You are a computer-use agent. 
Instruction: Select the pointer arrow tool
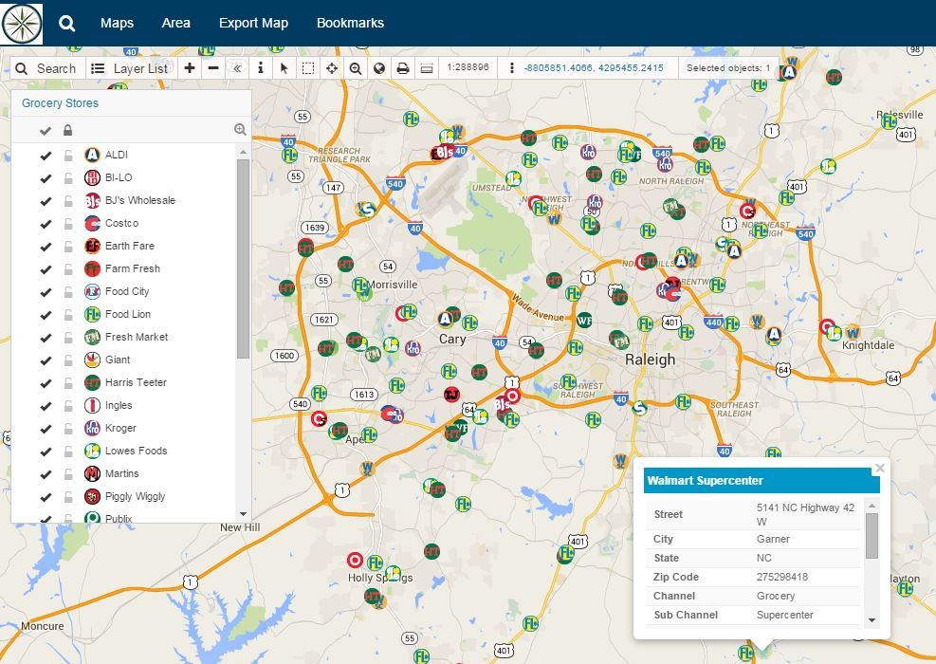click(x=284, y=68)
